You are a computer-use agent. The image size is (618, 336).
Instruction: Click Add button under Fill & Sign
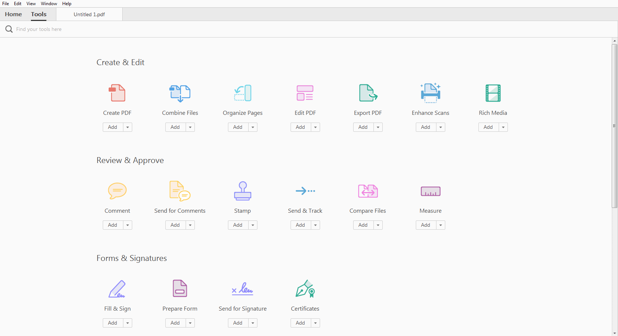(113, 323)
